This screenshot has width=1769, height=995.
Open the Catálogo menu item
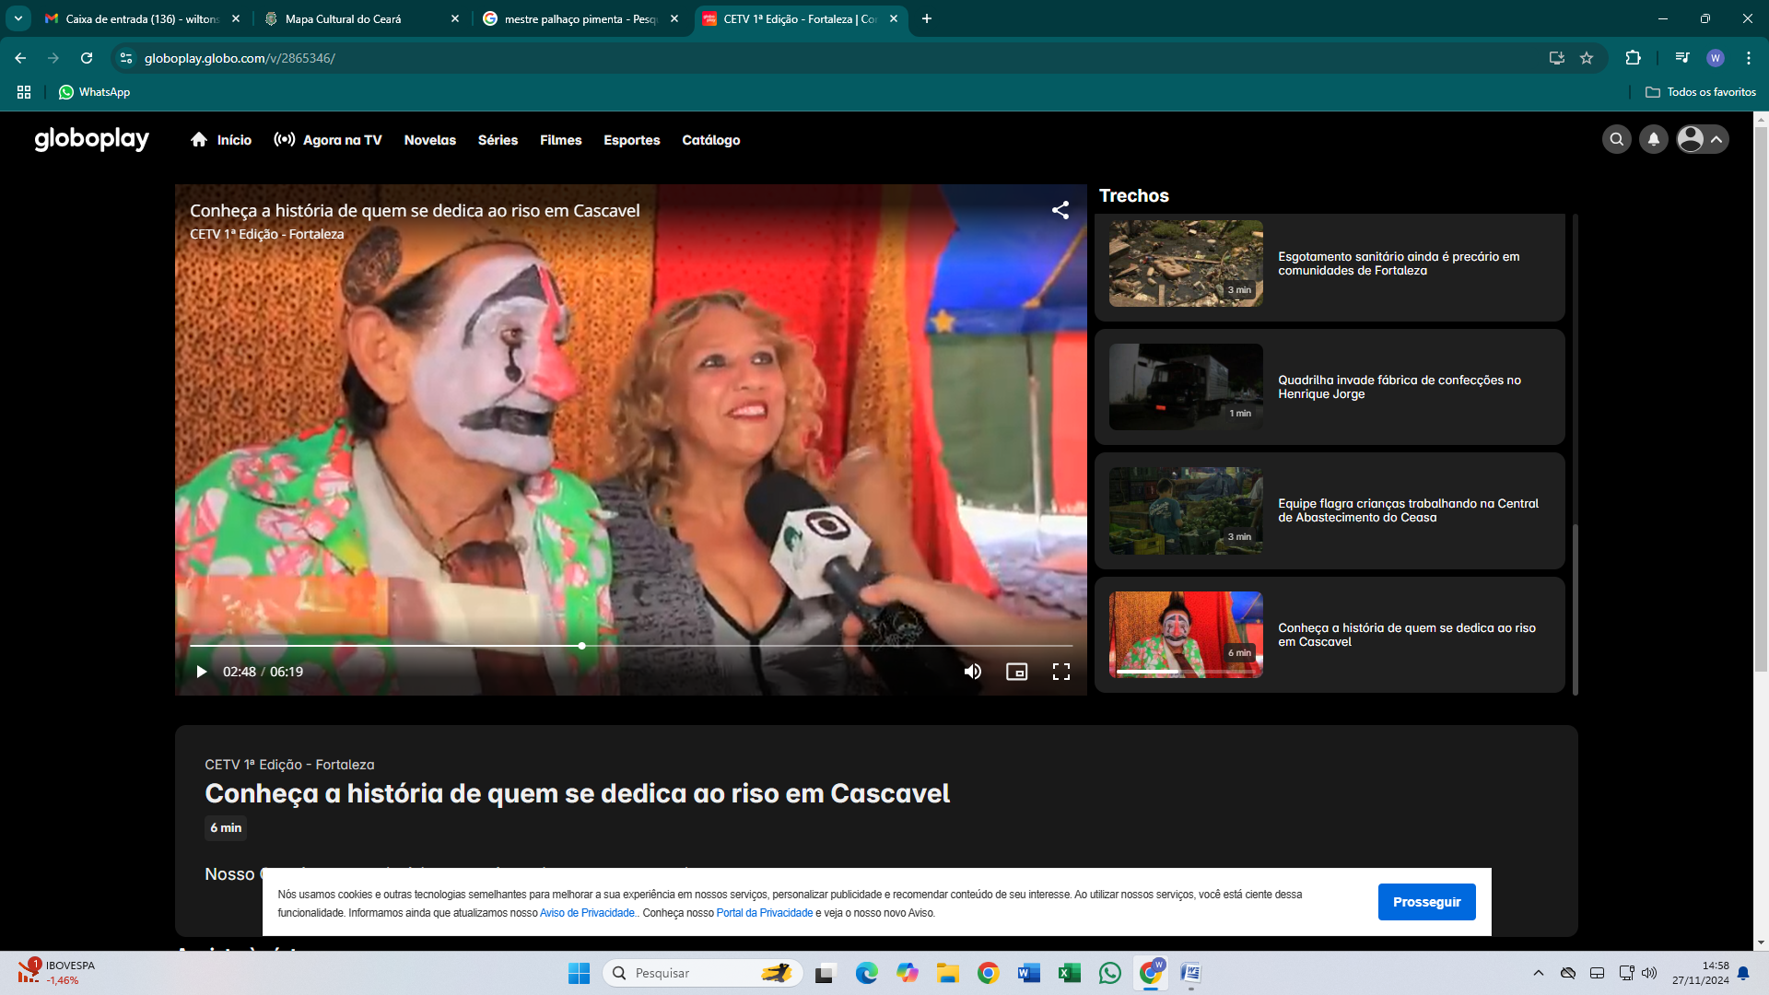(710, 140)
